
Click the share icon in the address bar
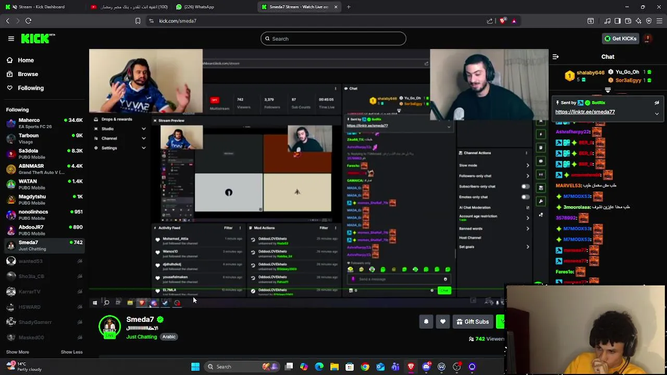490,21
